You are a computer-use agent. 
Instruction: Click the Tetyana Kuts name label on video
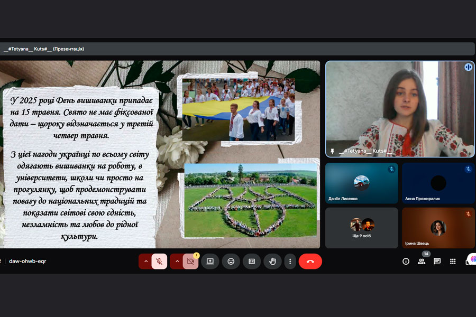(365, 151)
